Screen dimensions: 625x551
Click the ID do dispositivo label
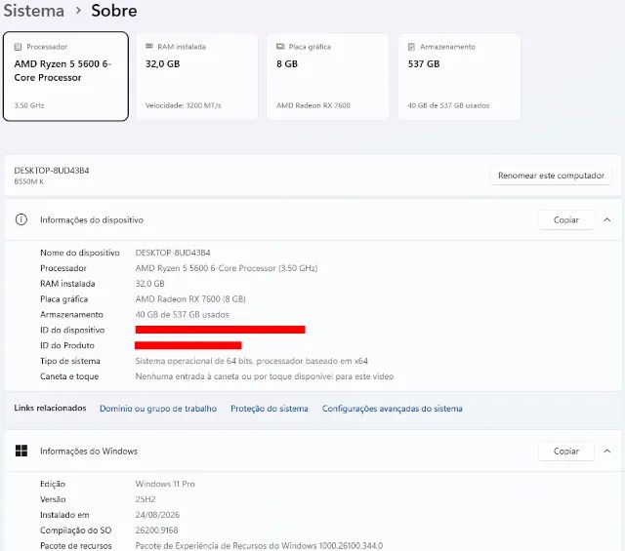72,330
